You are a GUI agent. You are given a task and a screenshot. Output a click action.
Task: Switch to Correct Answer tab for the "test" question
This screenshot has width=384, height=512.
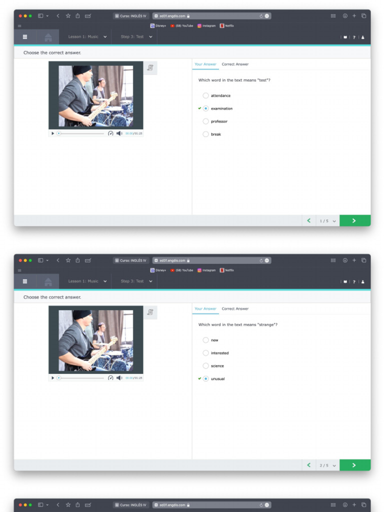pyautogui.click(x=235, y=64)
